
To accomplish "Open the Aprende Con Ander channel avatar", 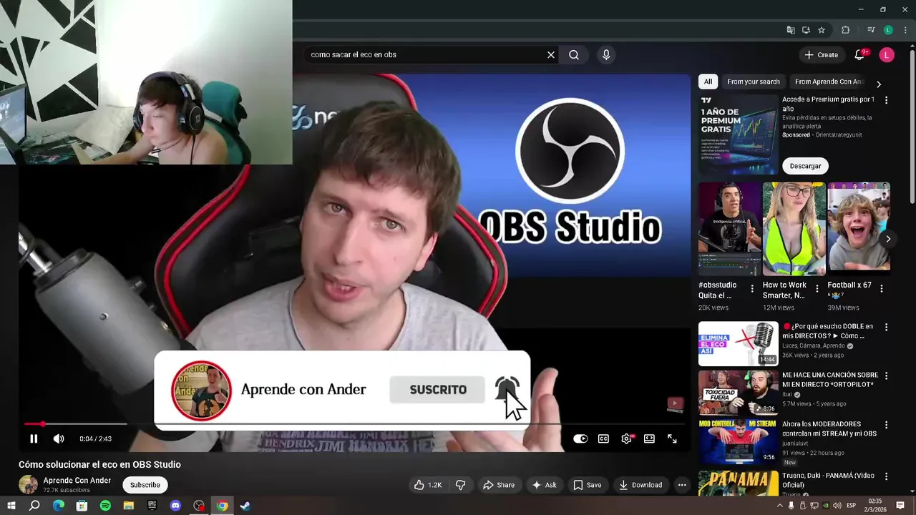I will [x=28, y=484].
